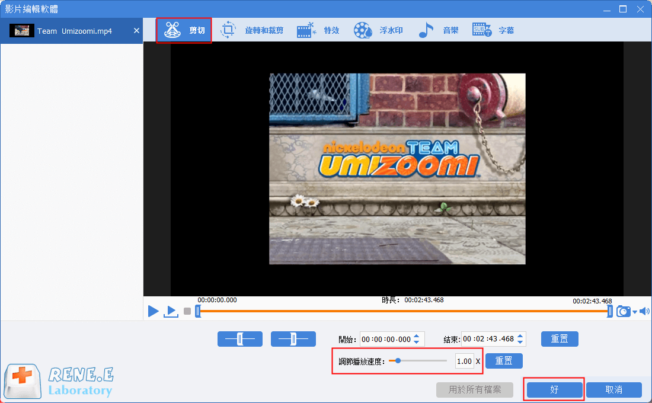This screenshot has width=652, height=403.
Task: Click the orange timeline progress bar
Action: click(x=404, y=311)
